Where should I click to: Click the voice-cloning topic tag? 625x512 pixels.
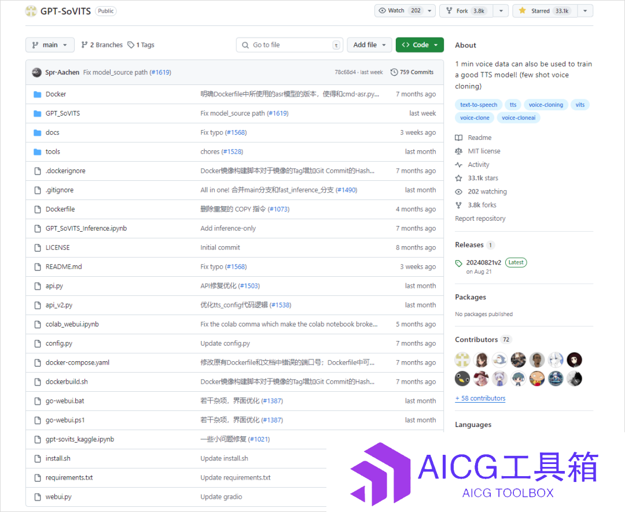point(546,105)
